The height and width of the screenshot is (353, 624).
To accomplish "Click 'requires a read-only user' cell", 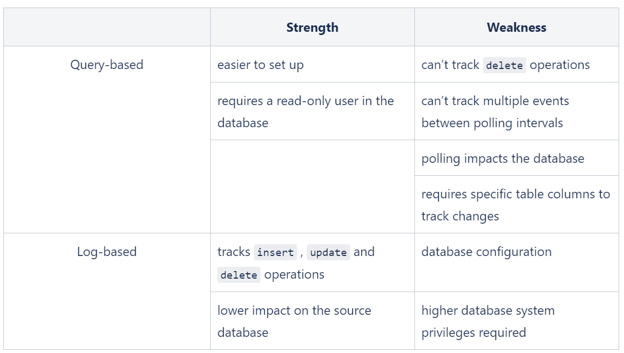I will (312, 111).
